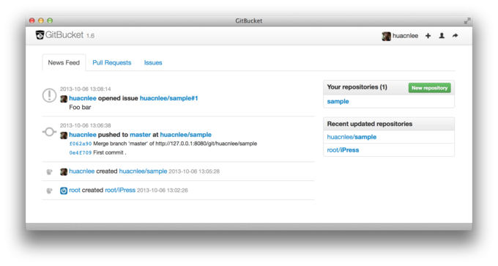Sign out using the arrow icon
Screen dimensions: 498x266
(455, 36)
